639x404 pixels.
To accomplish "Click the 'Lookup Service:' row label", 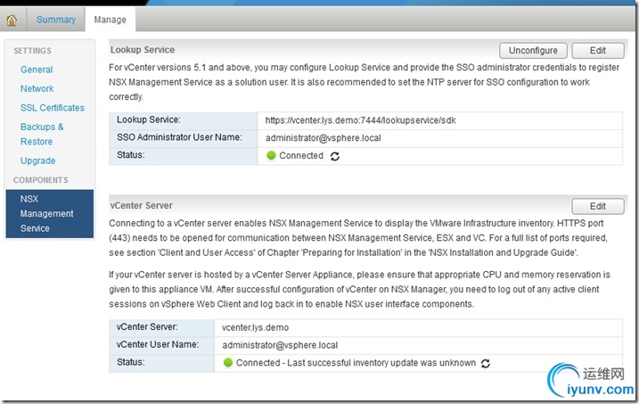I will point(148,120).
